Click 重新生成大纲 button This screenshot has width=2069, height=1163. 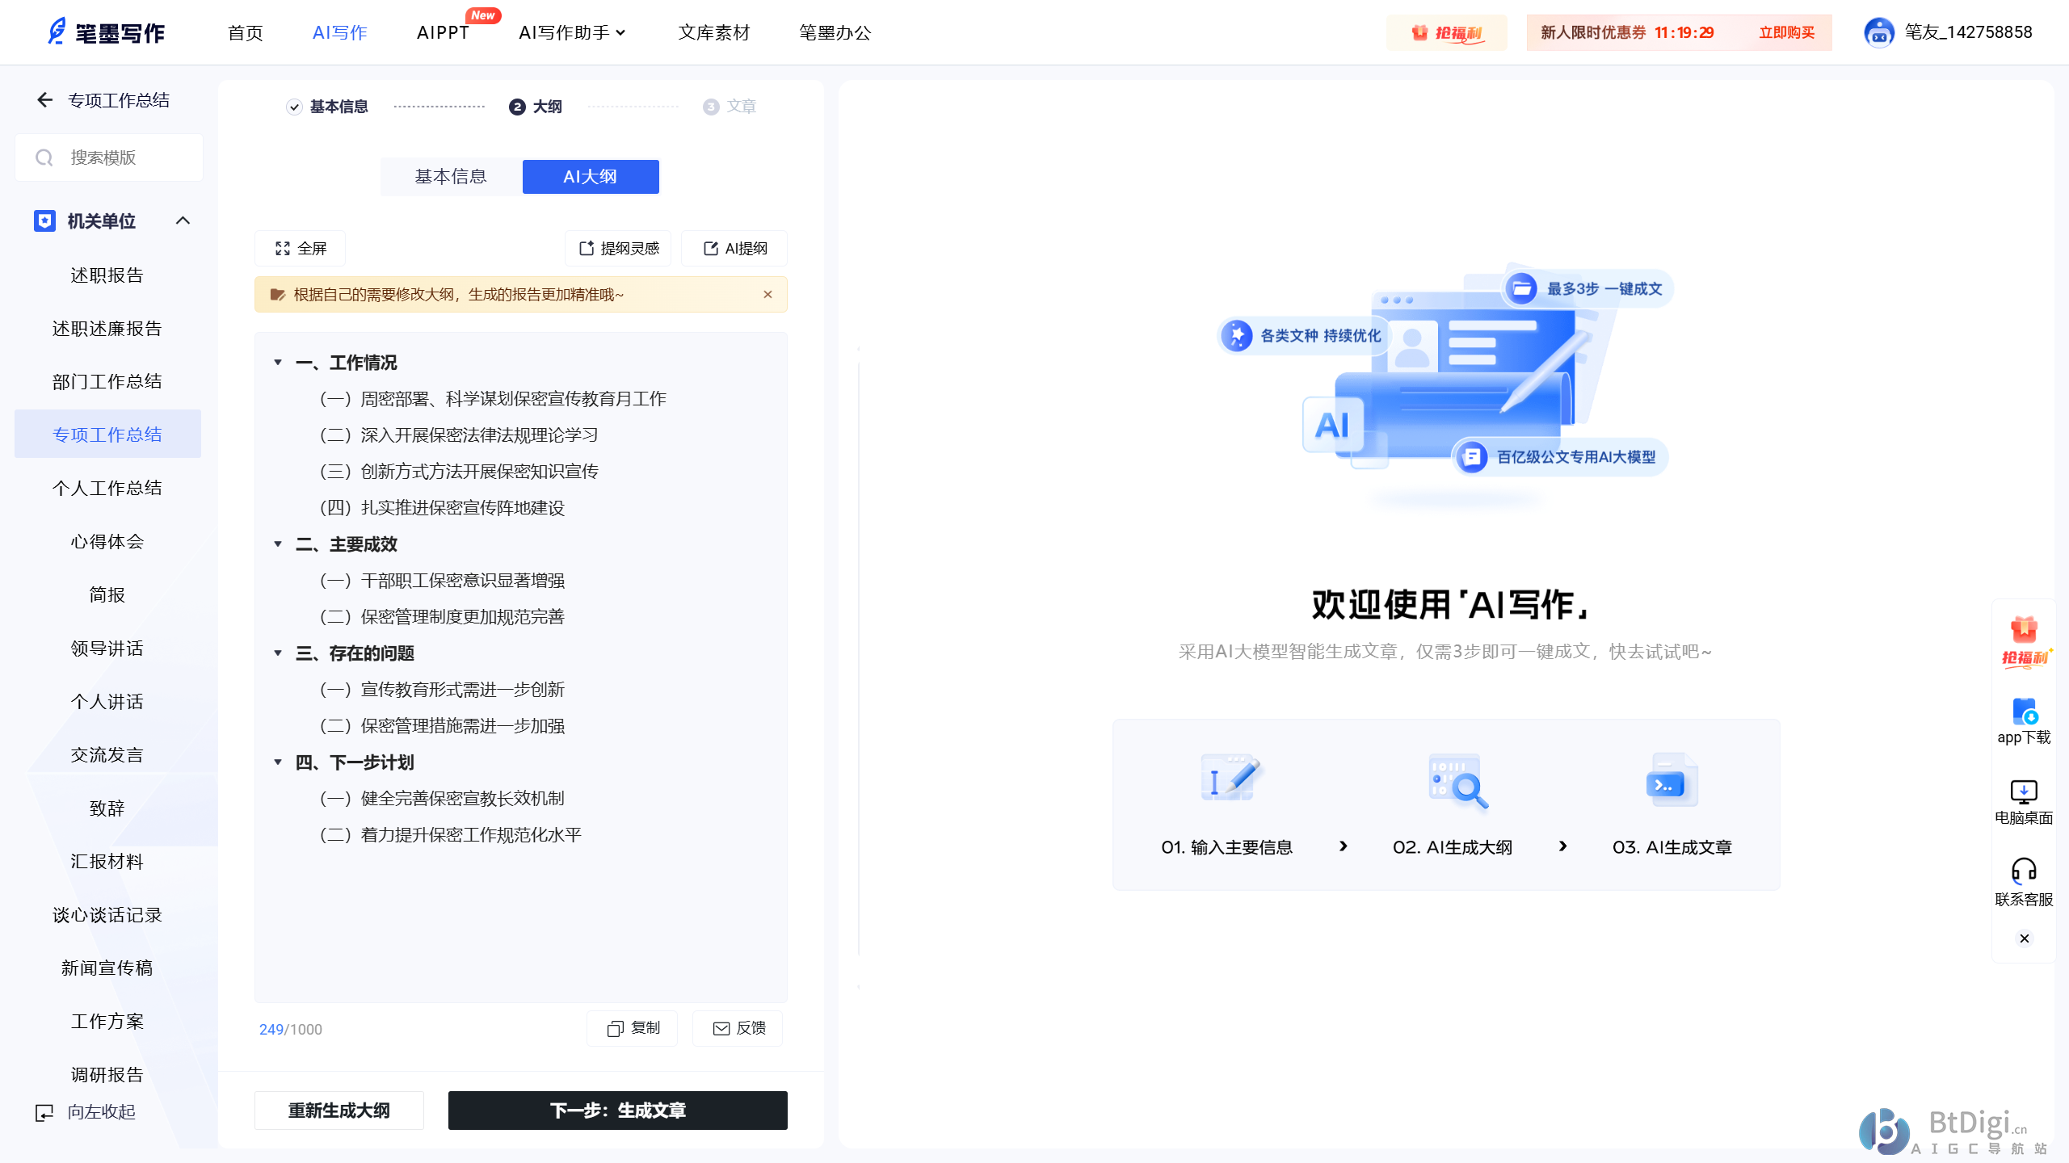tap(339, 1111)
